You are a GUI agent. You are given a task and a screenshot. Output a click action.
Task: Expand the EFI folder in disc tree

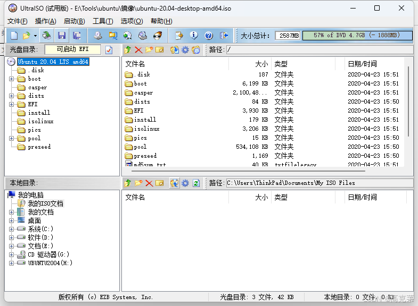click(11, 104)
